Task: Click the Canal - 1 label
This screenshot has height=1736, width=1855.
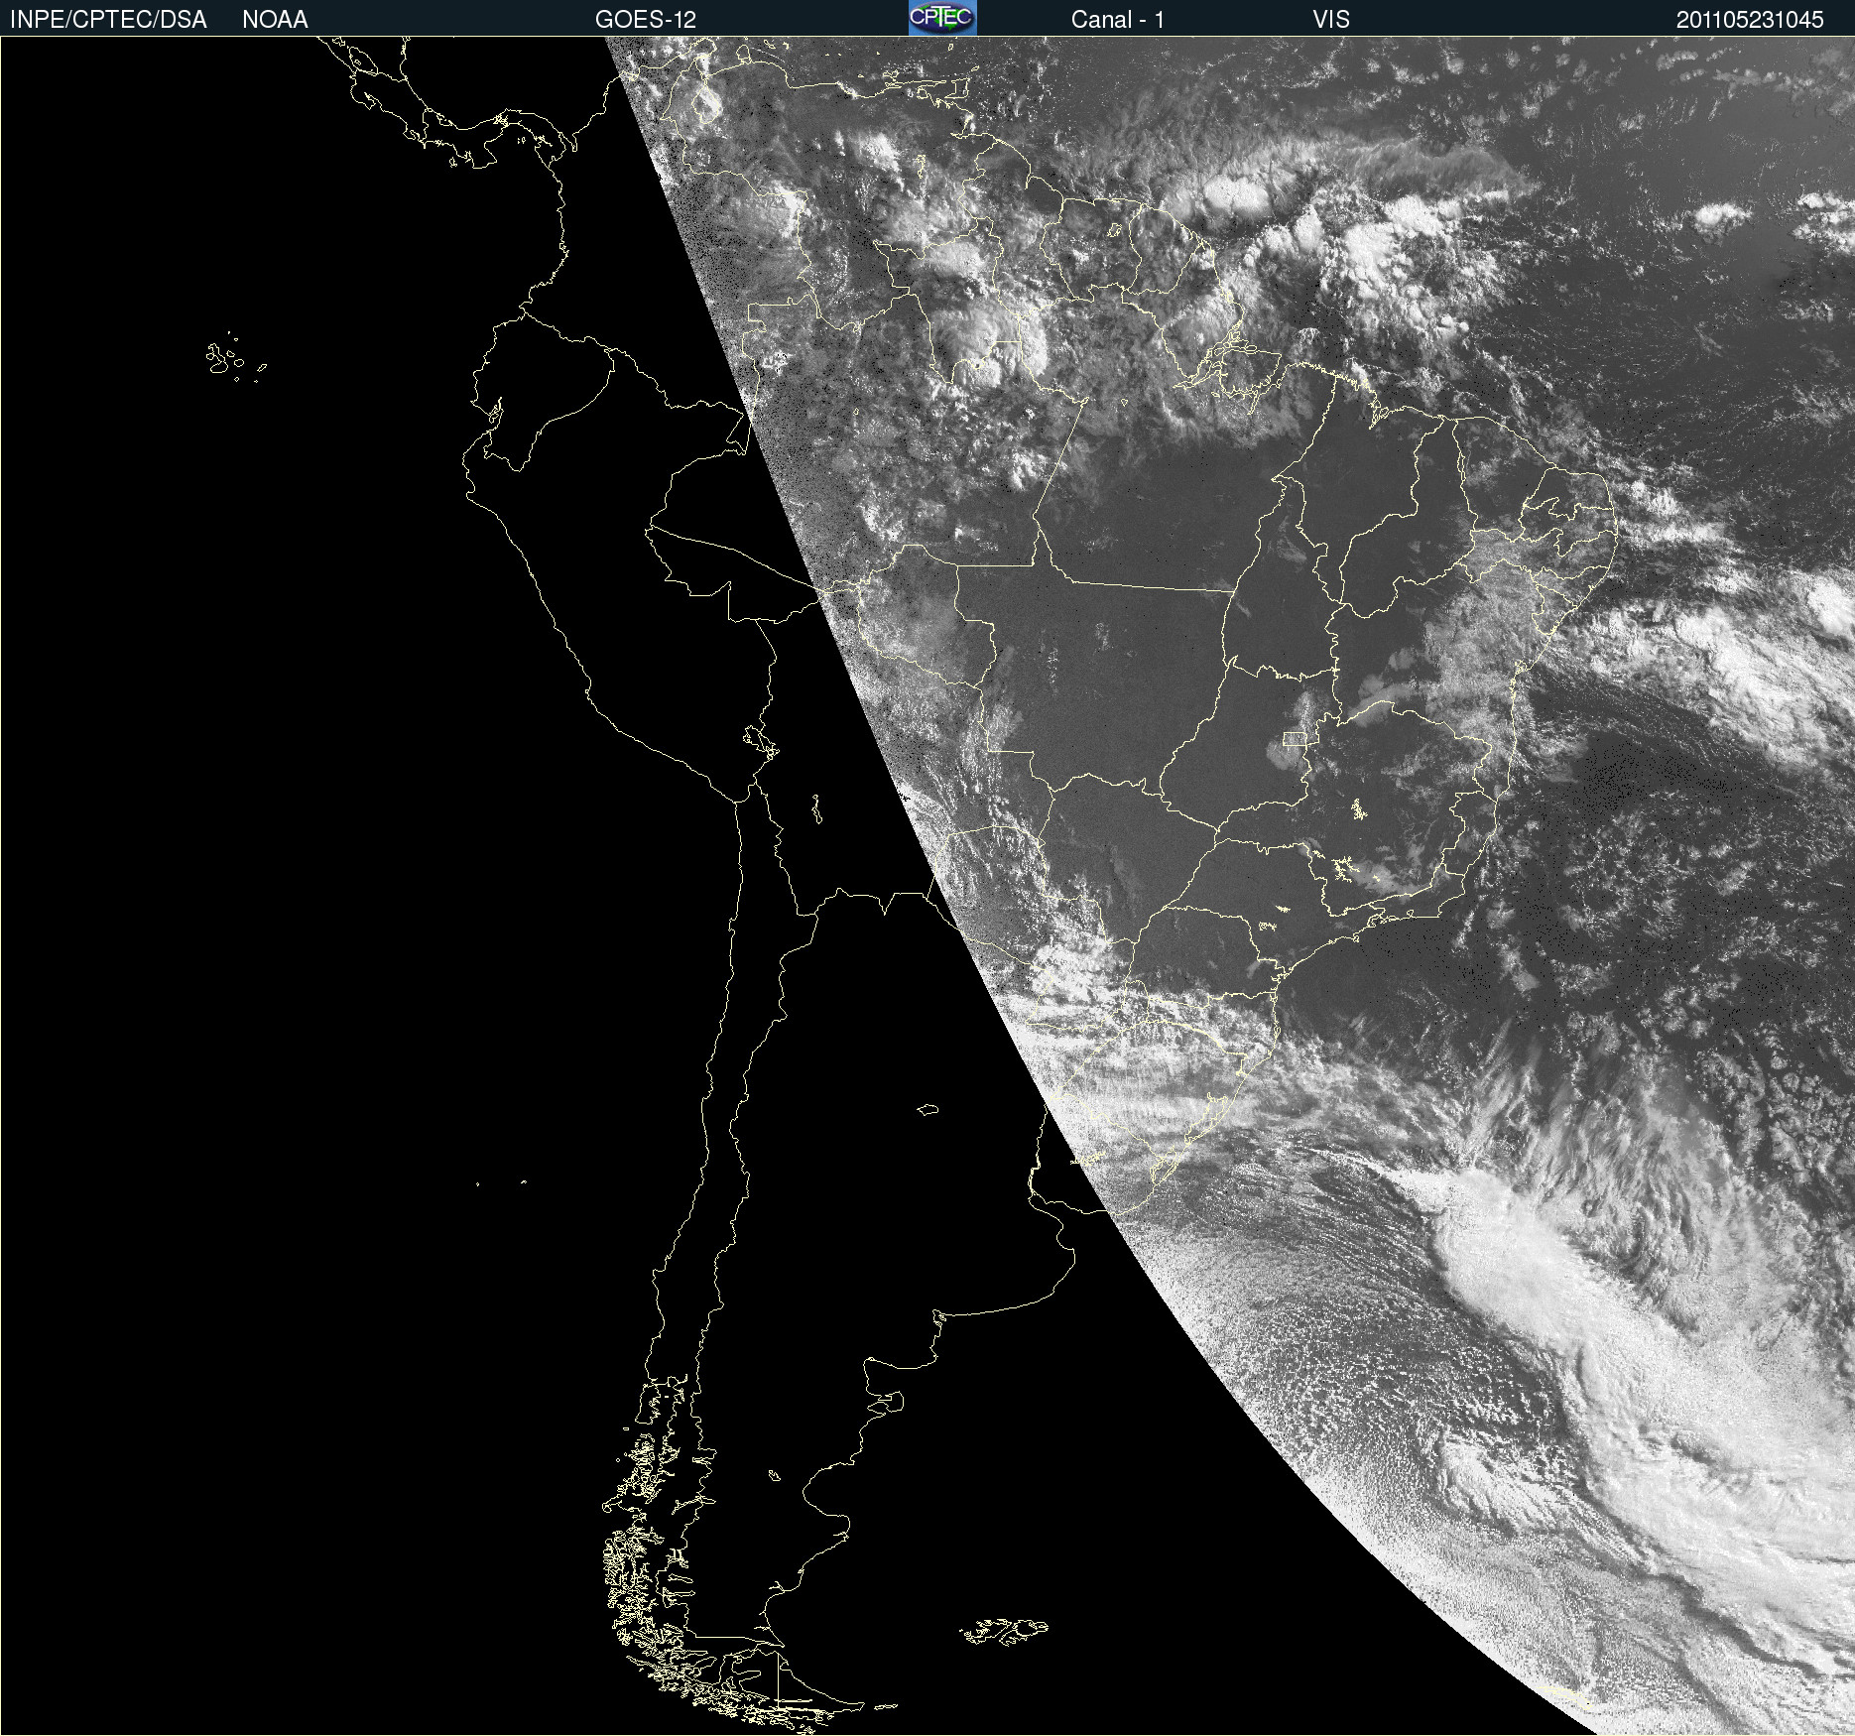Action: tap(1118, 20)
